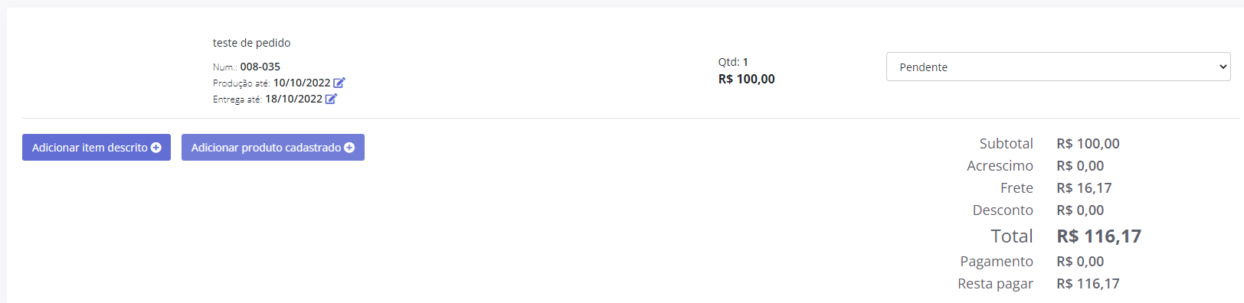Image resolution: width=1244 pixels, height=303 pixels.
Task: Click the order number 008-035
Action: (260, 67)
